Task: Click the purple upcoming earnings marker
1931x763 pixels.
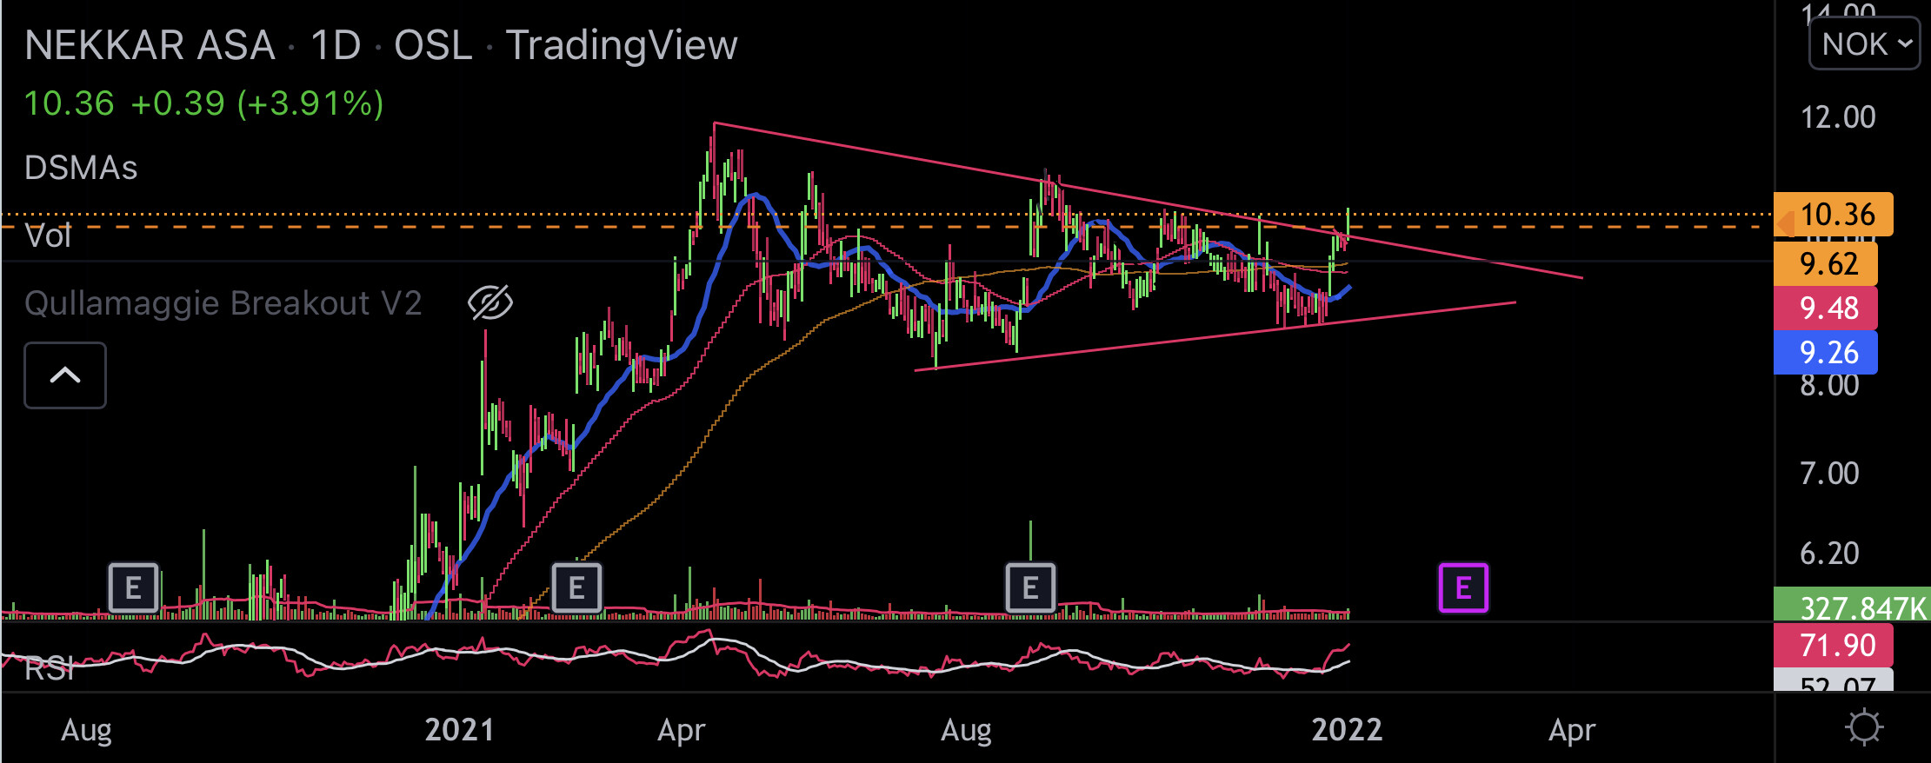Action: coord(1463,588)
